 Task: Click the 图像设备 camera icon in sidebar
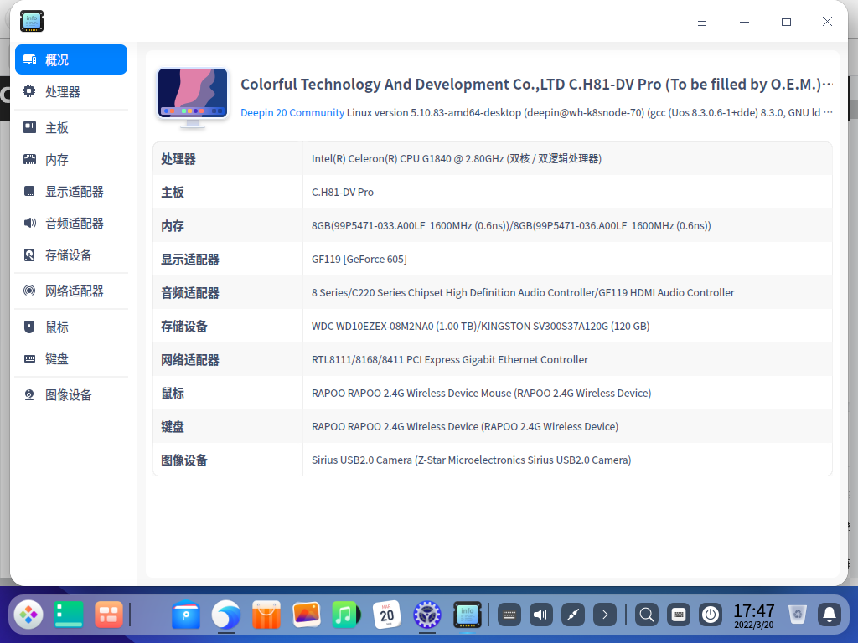(x=29, y=395)
